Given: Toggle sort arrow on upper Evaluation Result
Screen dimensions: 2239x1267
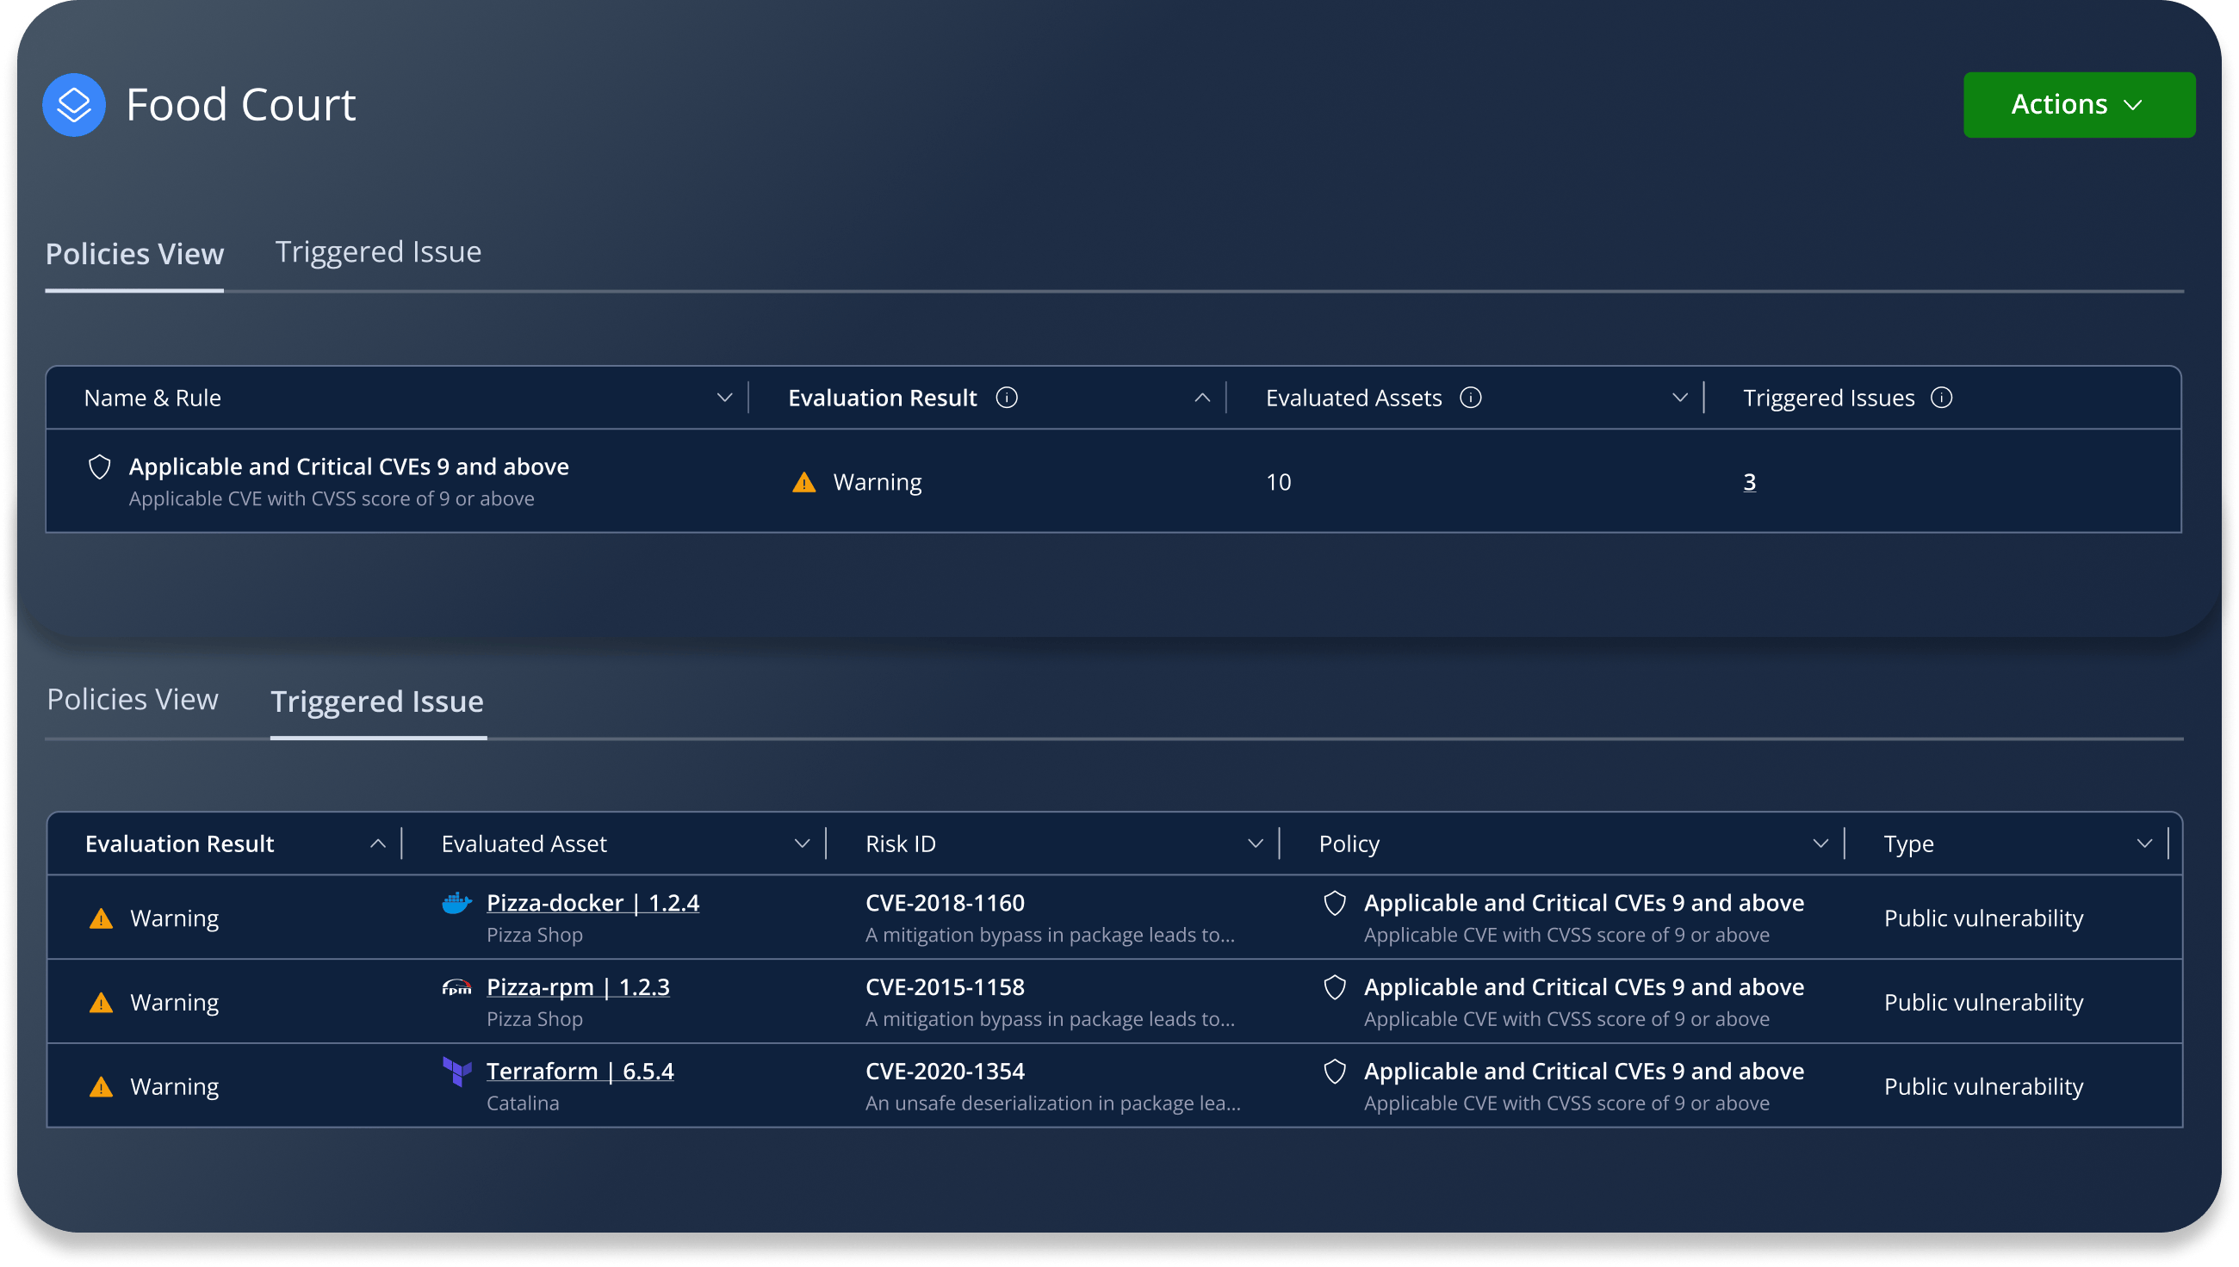Looking at the screenshot, I should (x=1201, y=398).
